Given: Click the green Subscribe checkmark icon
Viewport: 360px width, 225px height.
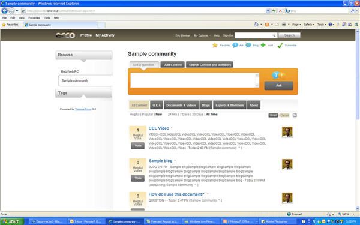Looking at the screenshot, I should tap(280, 46).
